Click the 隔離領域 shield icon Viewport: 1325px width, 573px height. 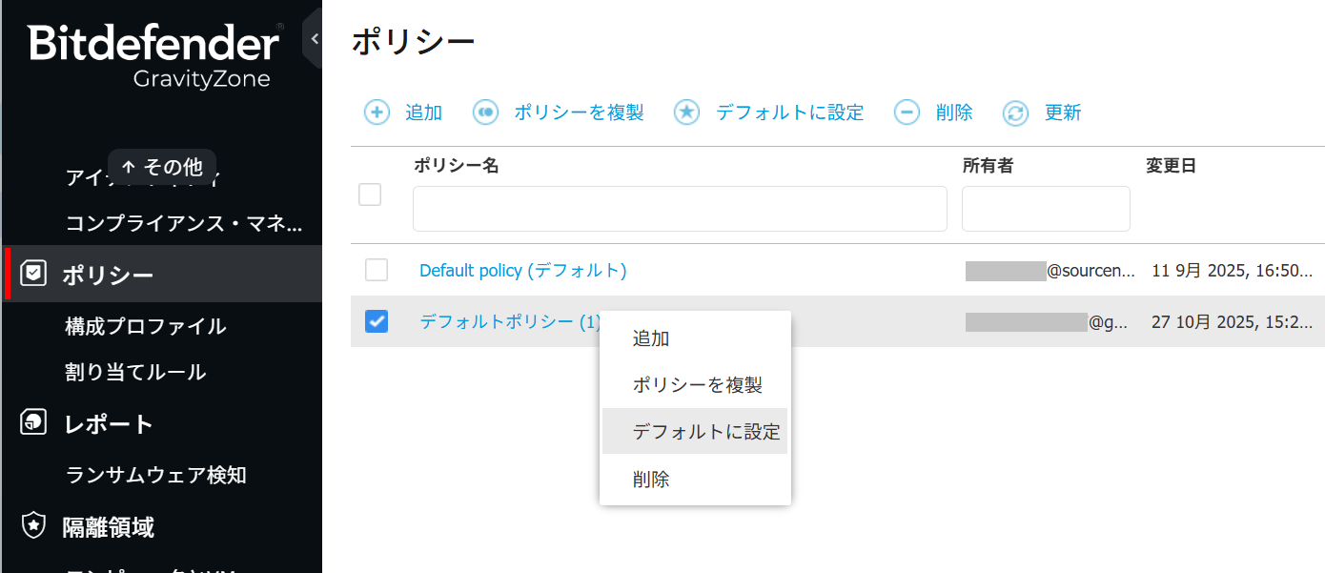(x=33, y=525)
